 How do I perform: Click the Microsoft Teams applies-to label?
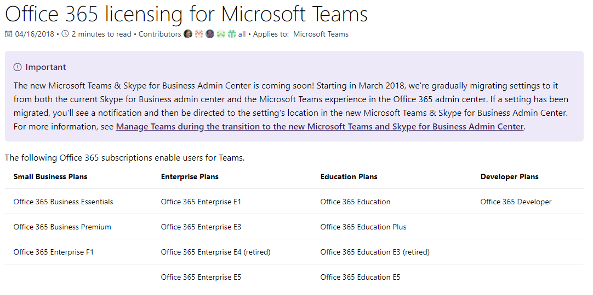(321, 34)
